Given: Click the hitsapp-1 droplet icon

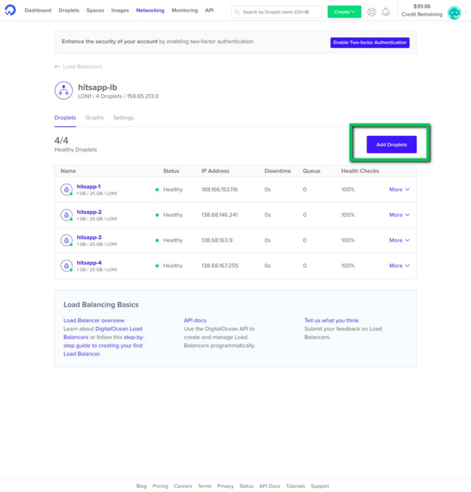Looking at the screenshot, I should tap(67, 189).
